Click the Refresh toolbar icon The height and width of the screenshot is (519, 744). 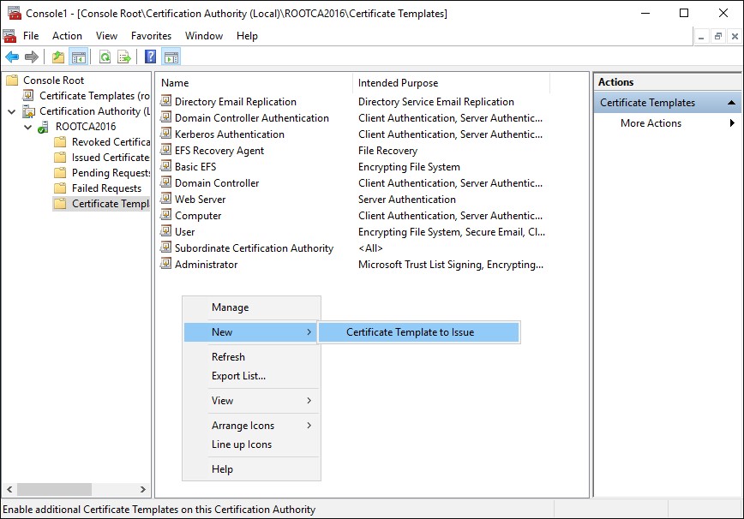105,57
